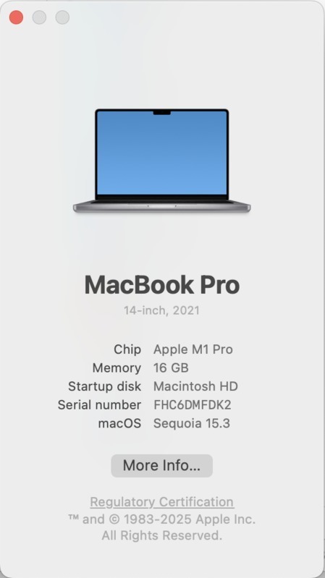Viewport: 325px width, 578px height.
Task: Open the Regulatory Certification link
Action: (162, 502)
